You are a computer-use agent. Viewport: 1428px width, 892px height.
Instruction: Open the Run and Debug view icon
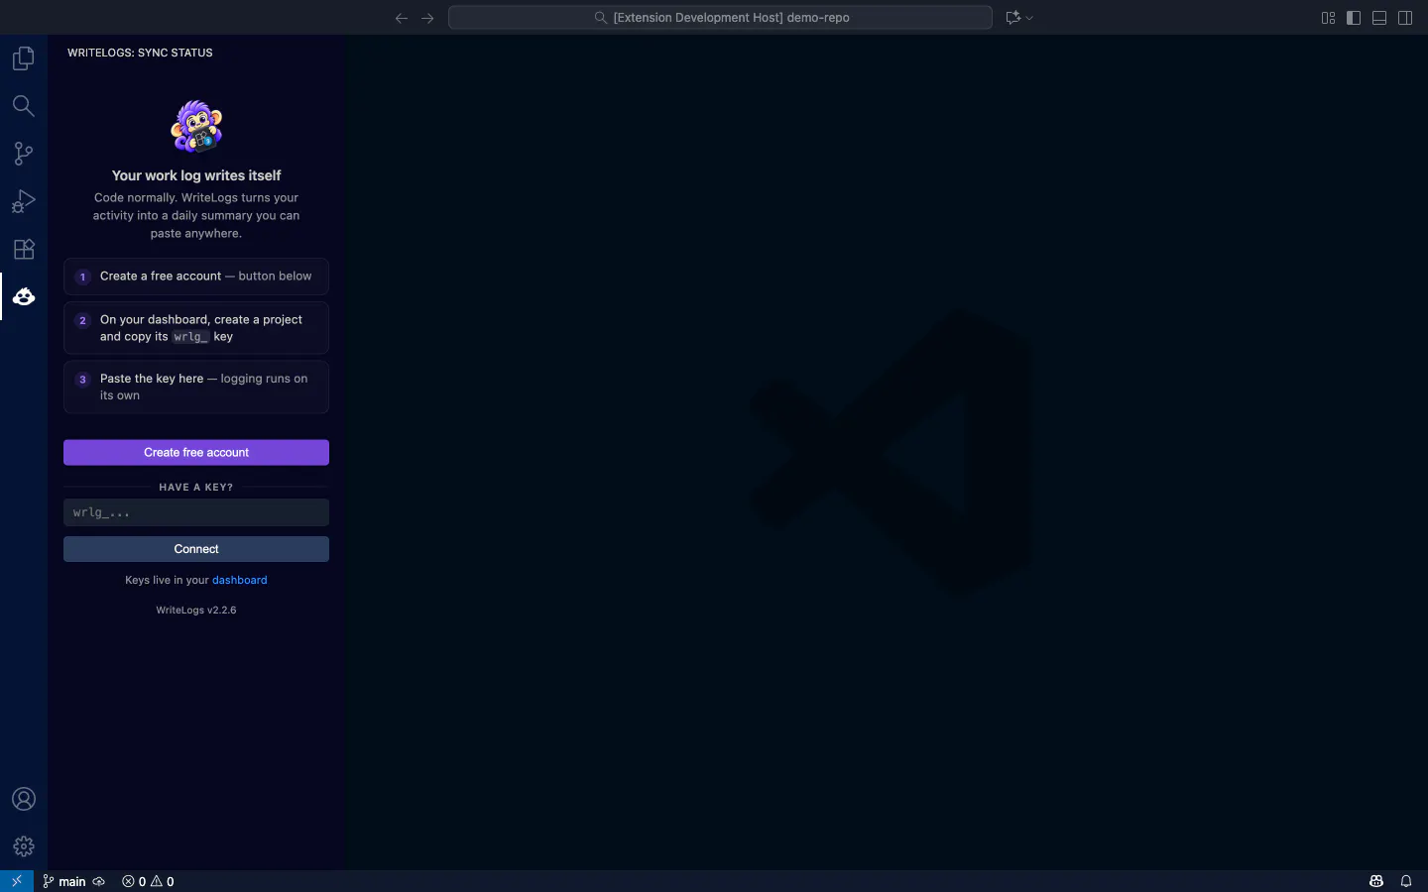point(24,201)
